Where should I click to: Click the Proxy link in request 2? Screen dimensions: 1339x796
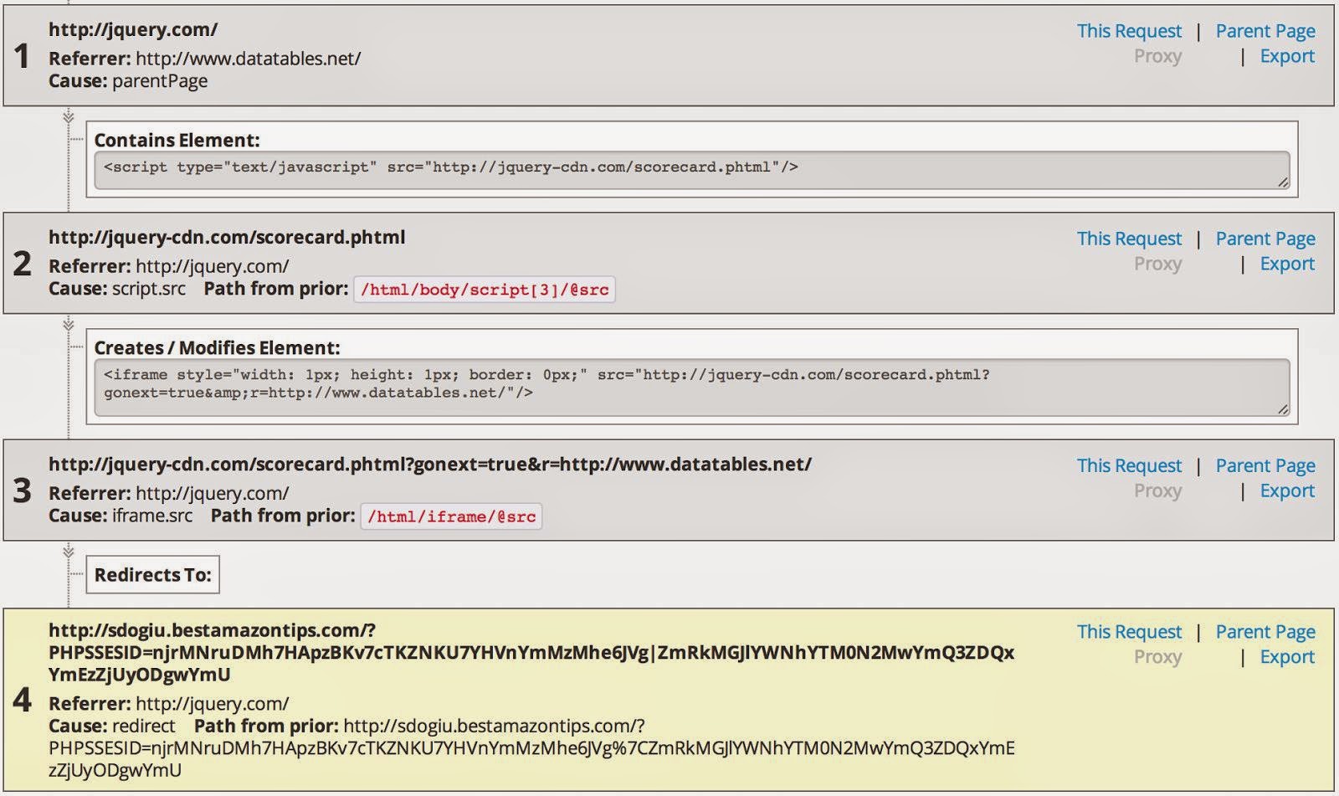(1157, 264)
